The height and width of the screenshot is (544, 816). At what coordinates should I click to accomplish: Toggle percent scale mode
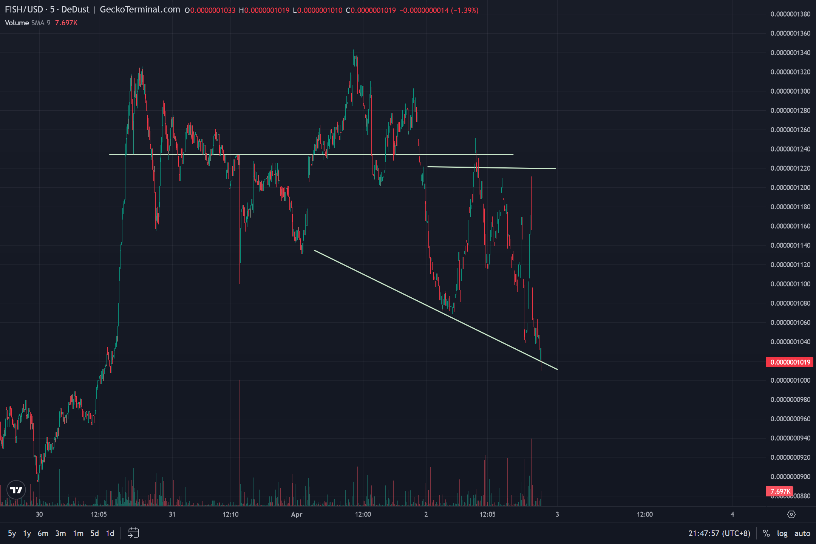tap(766, 533)
